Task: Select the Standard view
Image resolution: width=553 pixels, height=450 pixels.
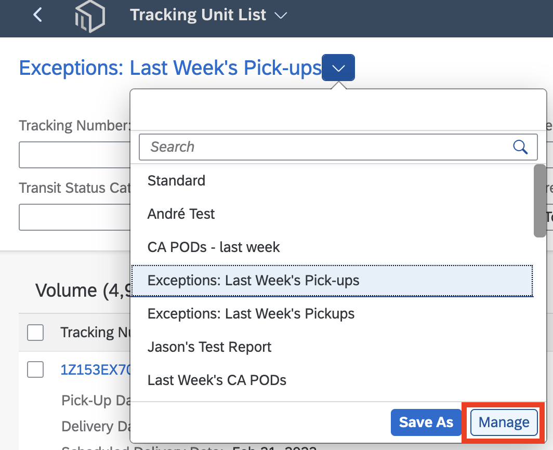Action: pos(332,180)
